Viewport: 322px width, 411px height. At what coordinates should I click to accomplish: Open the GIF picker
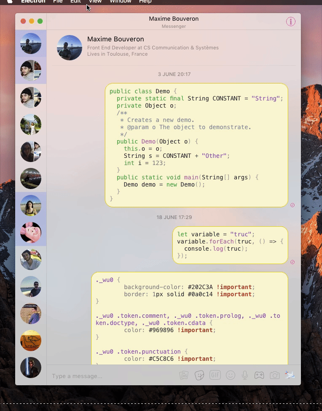[x=215, y=375]
